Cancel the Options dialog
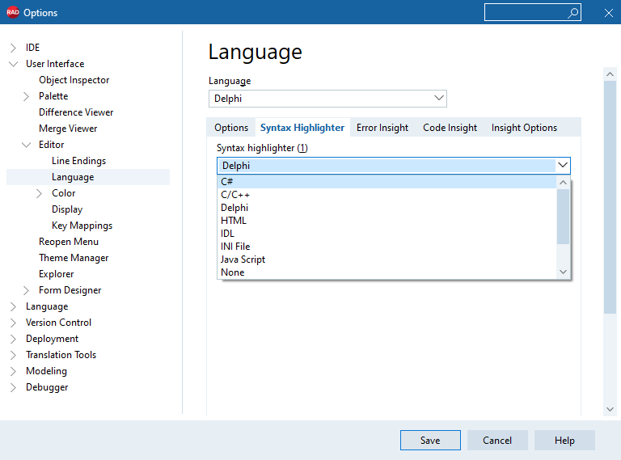This screenshot has height=460, width=621. pyautogui.click(x=497, y=441)
